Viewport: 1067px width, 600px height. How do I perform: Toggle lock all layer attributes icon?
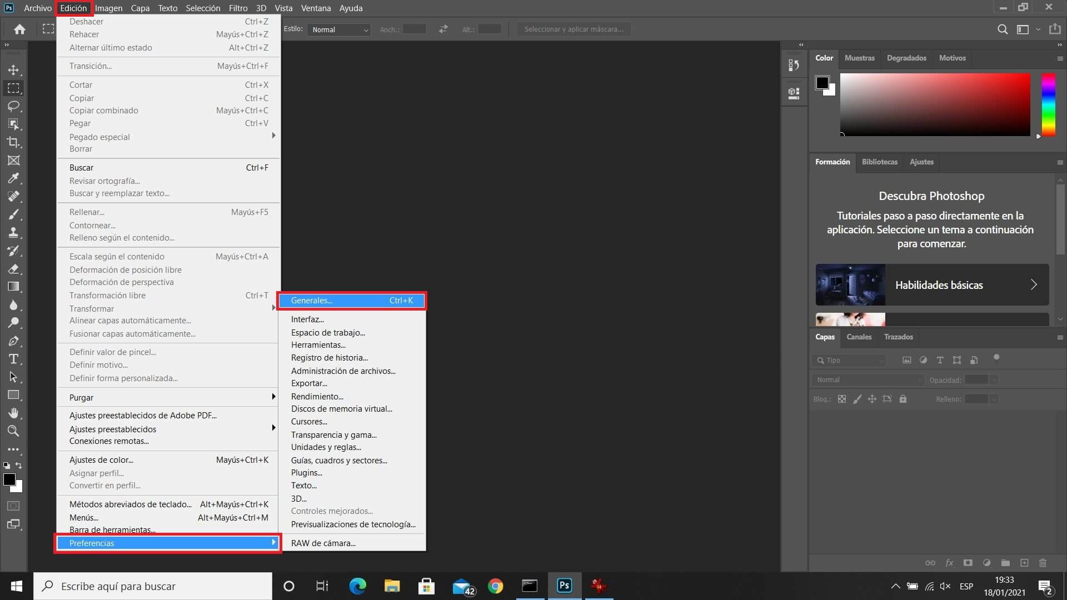(903, 399)
